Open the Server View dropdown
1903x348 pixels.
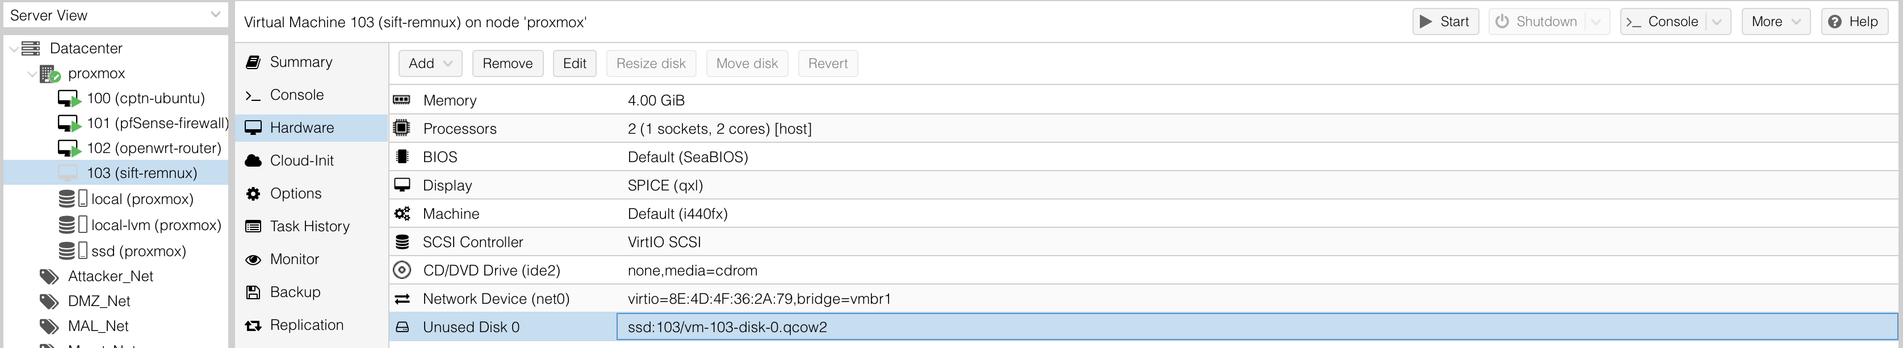[x=215, y=15]
